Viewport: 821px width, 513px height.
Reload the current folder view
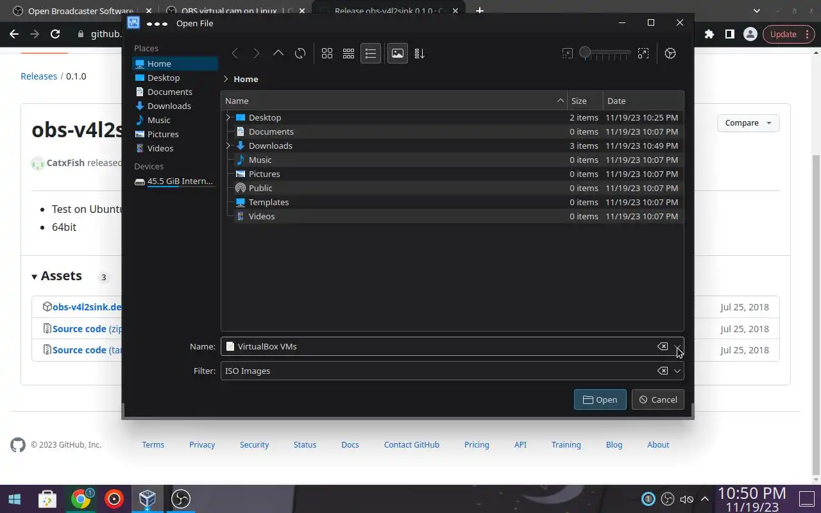tap(300, 54)
